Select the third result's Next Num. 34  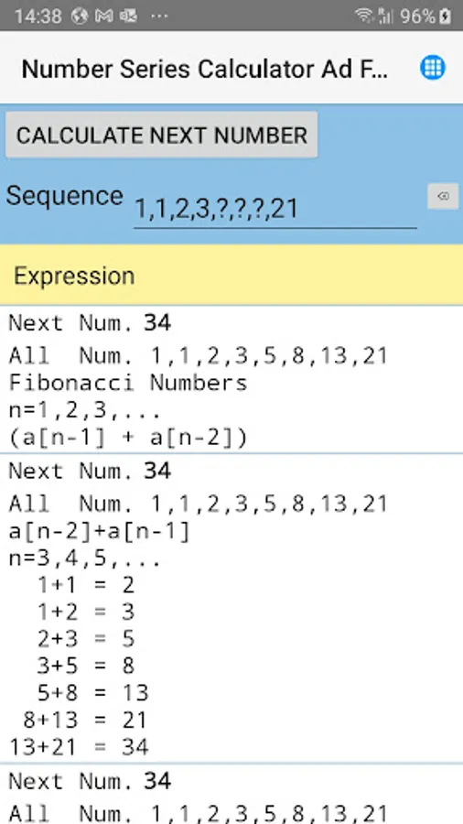pos(90,782)
